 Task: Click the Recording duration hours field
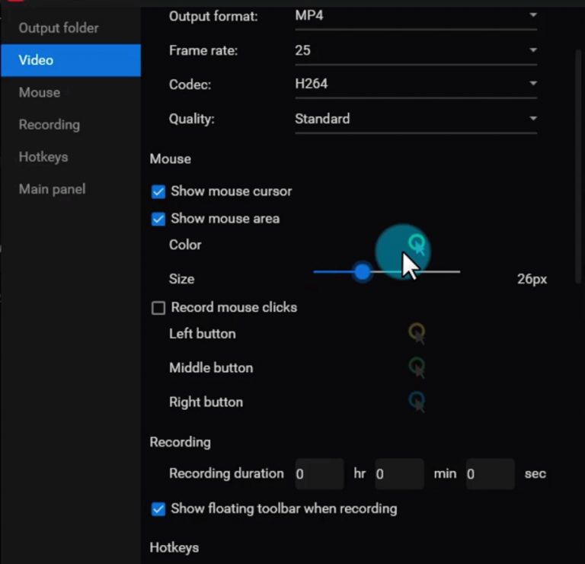(319, 473)
